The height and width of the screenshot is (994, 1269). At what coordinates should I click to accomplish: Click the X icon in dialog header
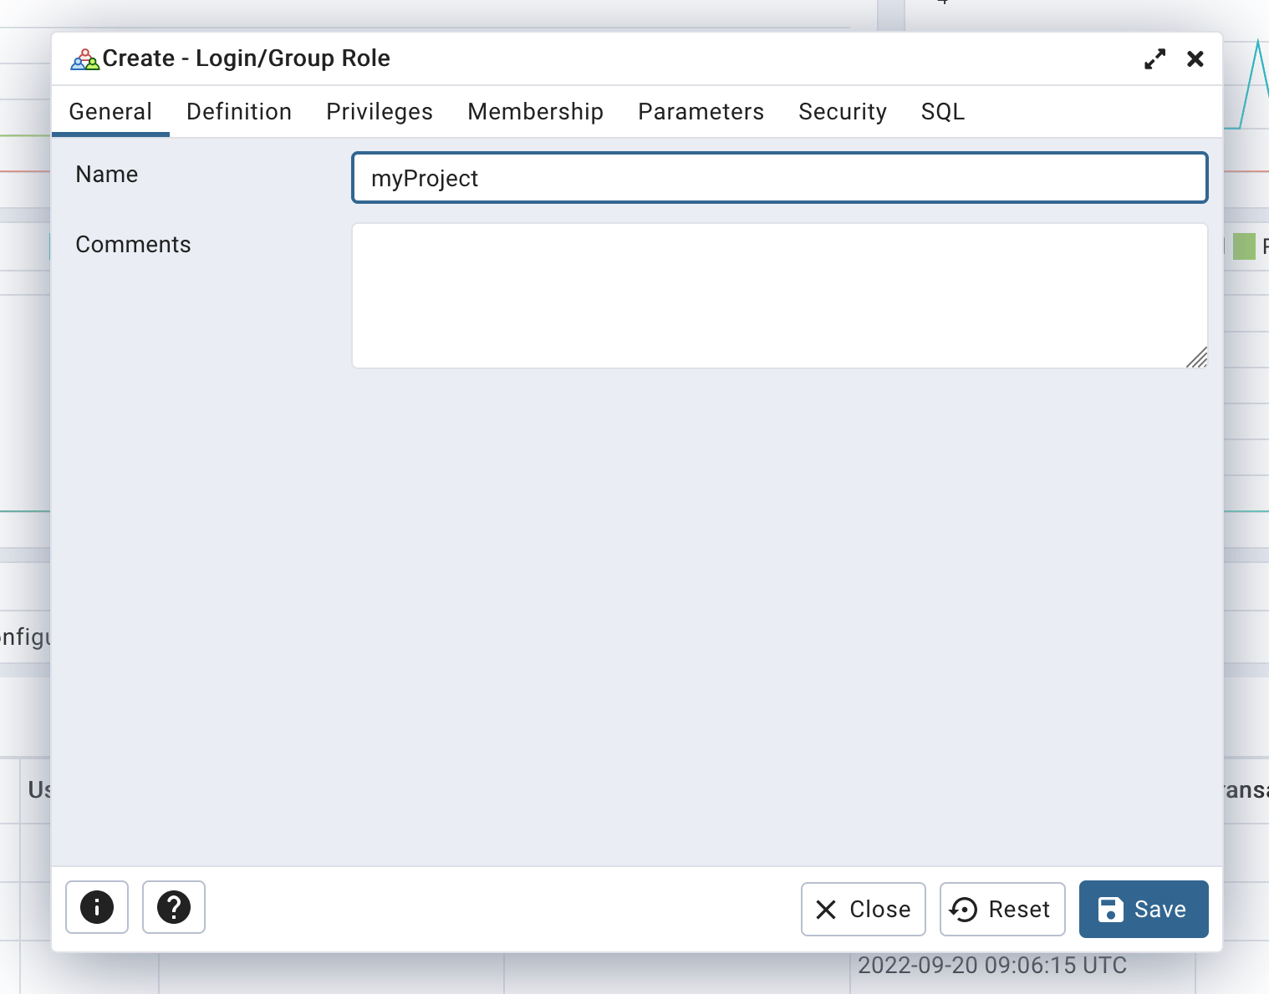point(1195,59)
